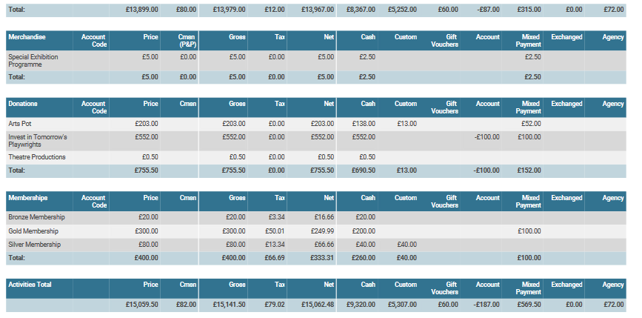Click Activities Total Cmsn £82.00

point(187,305)
